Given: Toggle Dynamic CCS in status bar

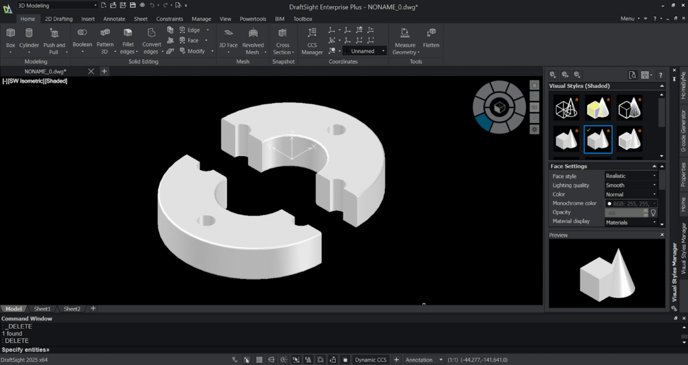Looking at the screenshot, I should 371,360.
